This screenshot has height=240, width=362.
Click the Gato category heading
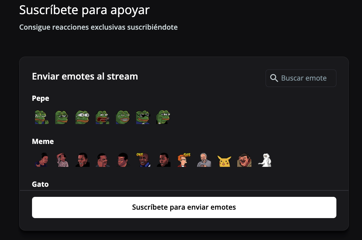click(40, 184)
